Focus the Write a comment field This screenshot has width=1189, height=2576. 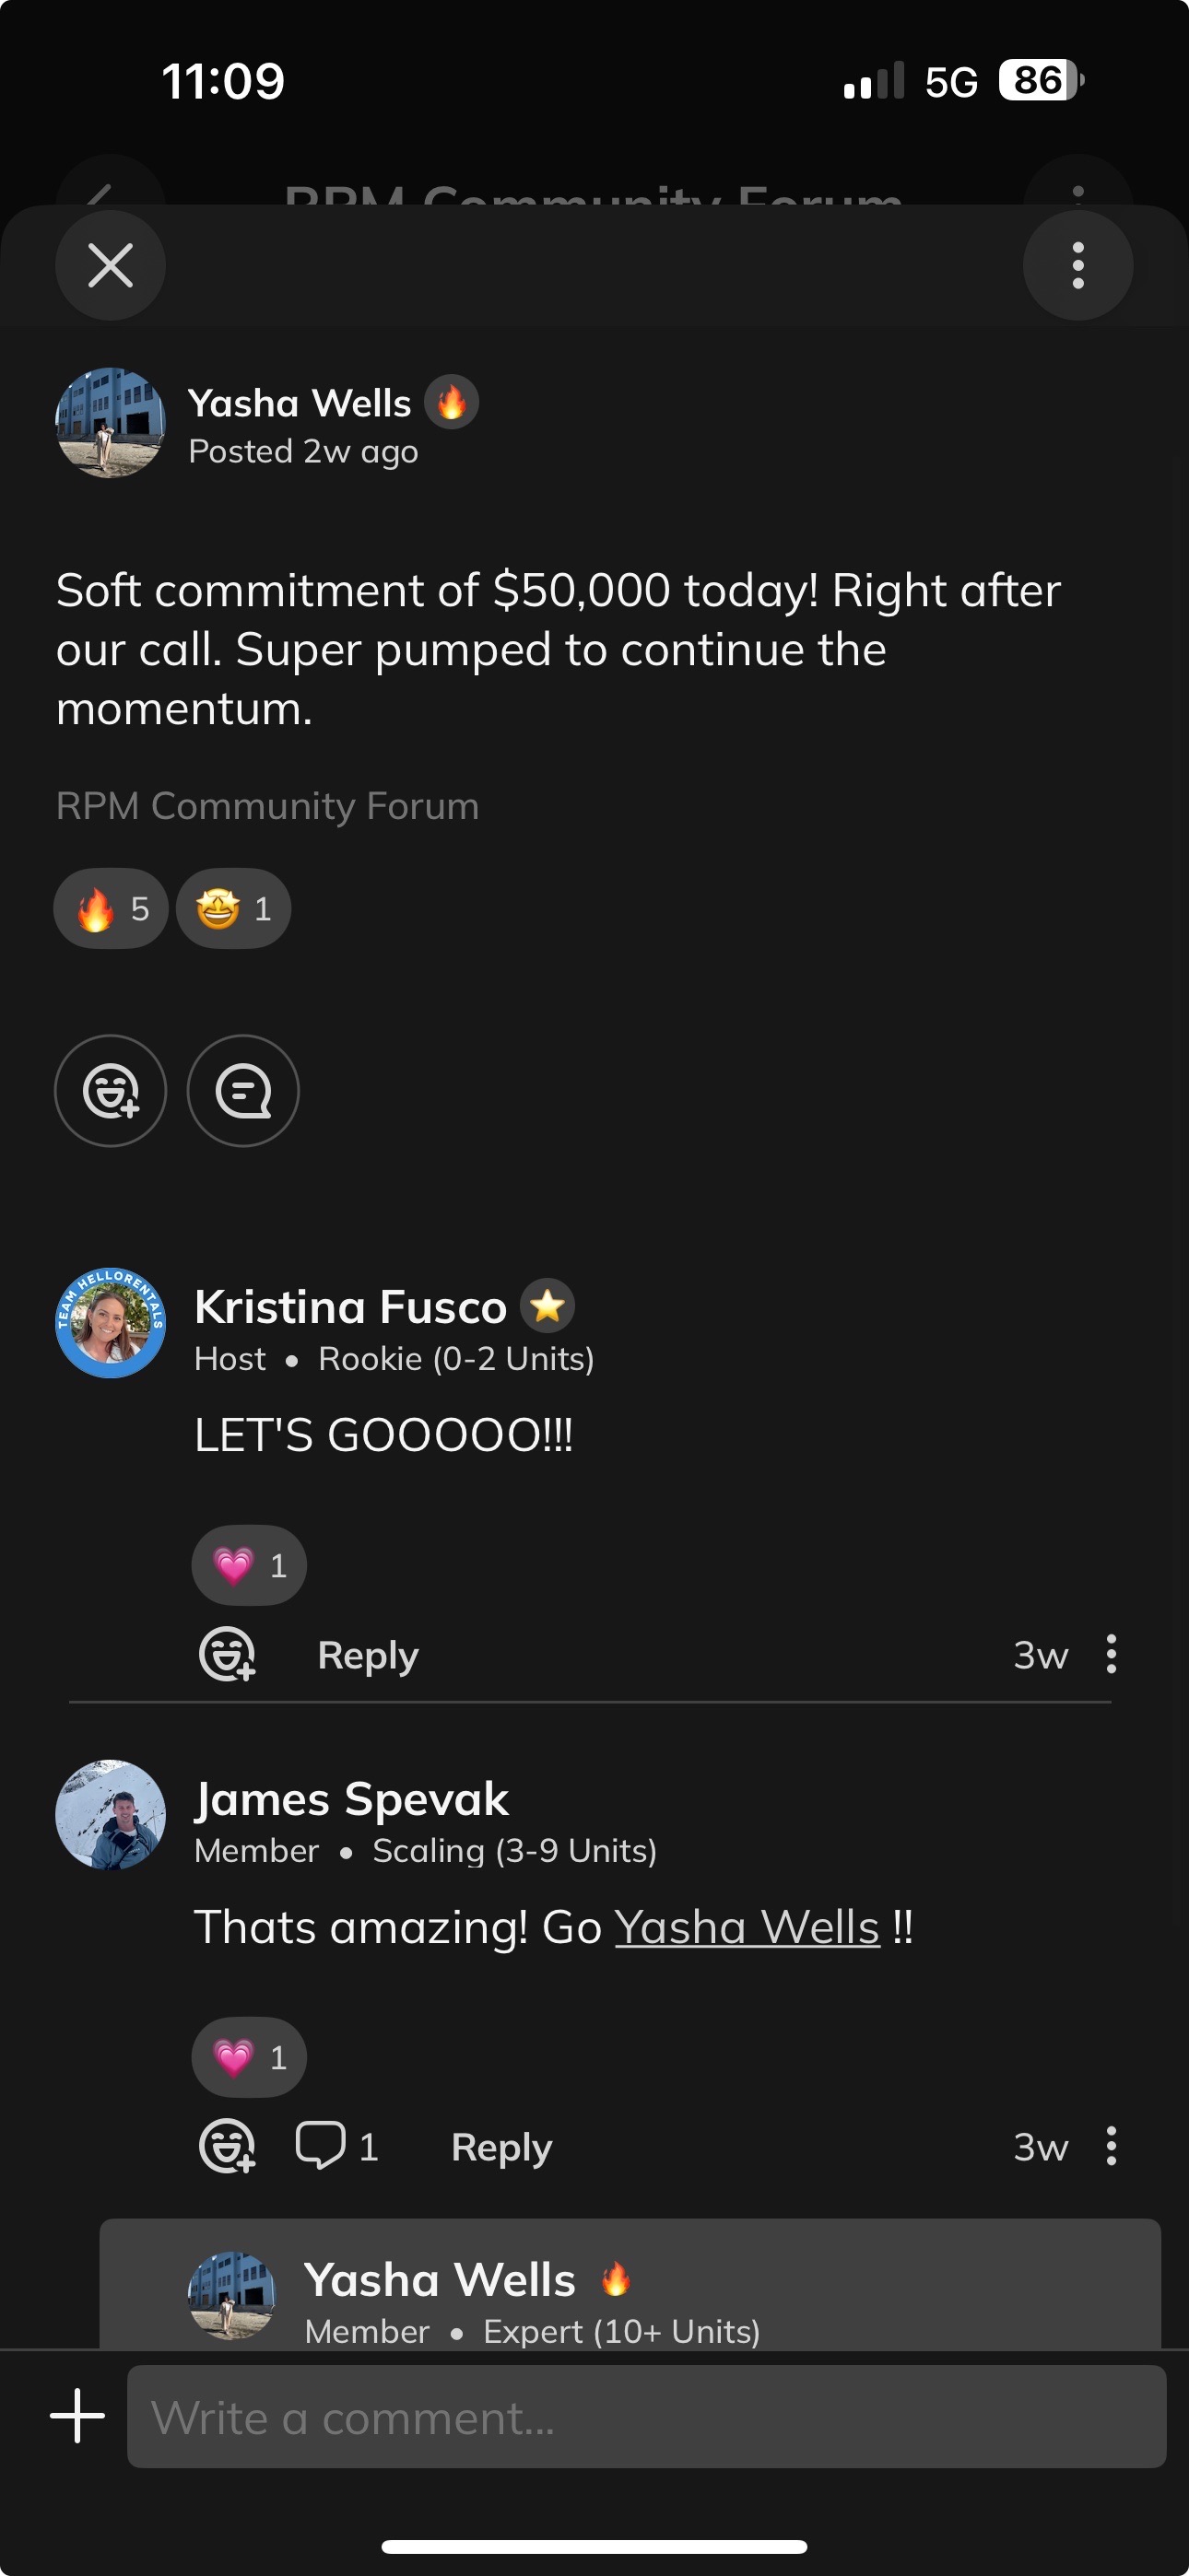tap(646, 2417)
